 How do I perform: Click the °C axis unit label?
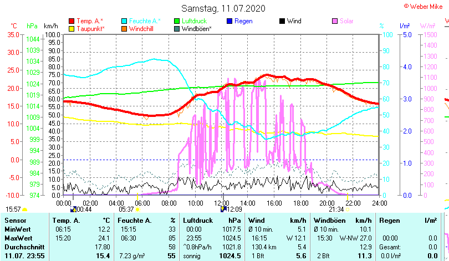[x=14, y=26]
